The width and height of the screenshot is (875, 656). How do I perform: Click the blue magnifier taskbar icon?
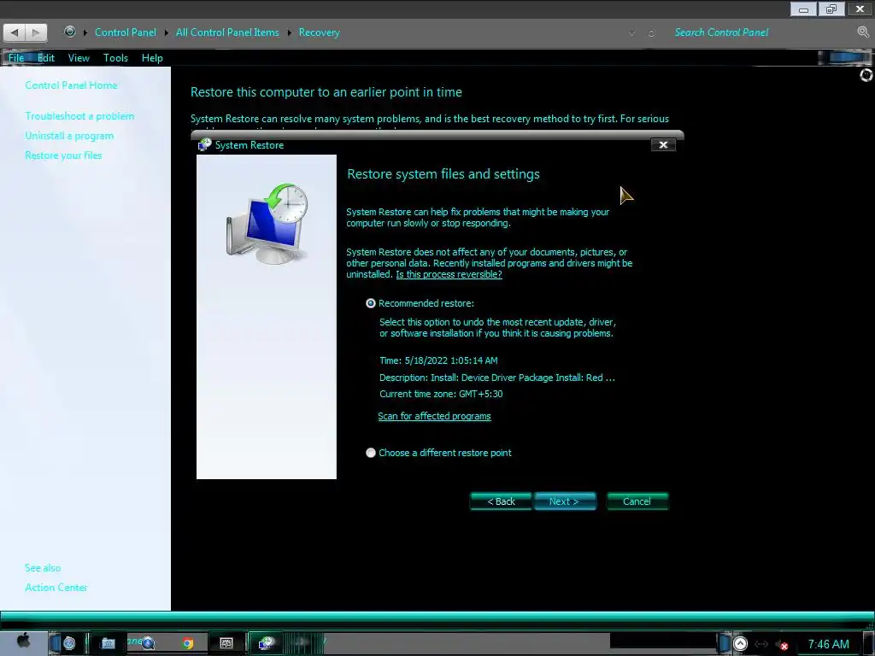(148, 643)
